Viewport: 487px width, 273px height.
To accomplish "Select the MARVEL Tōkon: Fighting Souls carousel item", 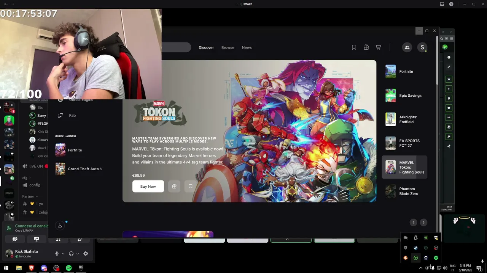I will tap(404, 167).
